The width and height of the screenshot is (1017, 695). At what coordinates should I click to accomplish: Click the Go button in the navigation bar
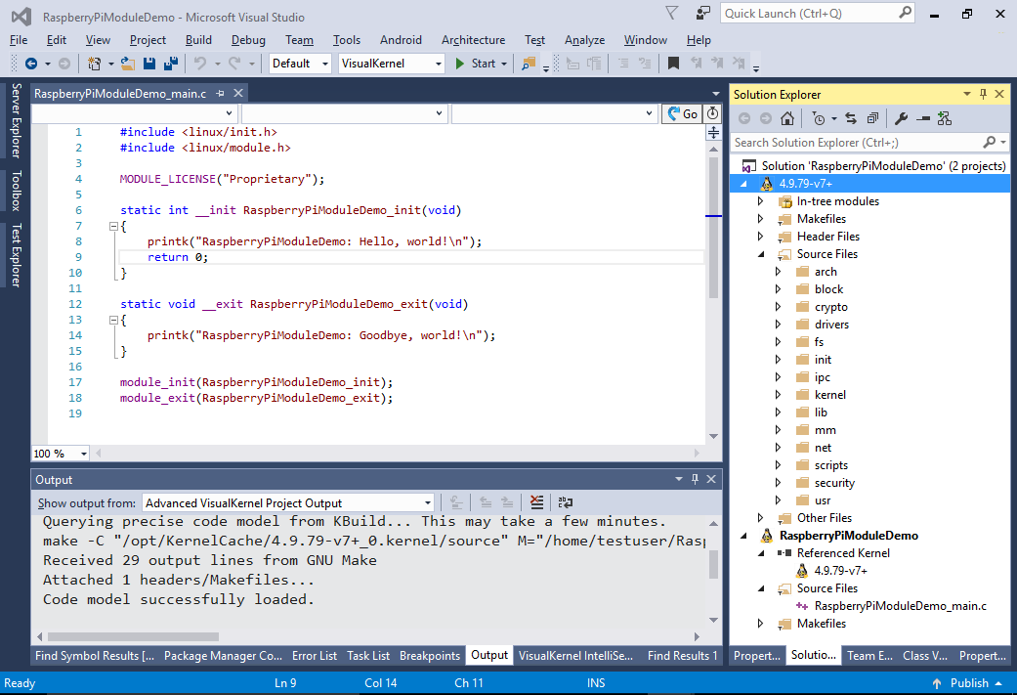(682, 114)
